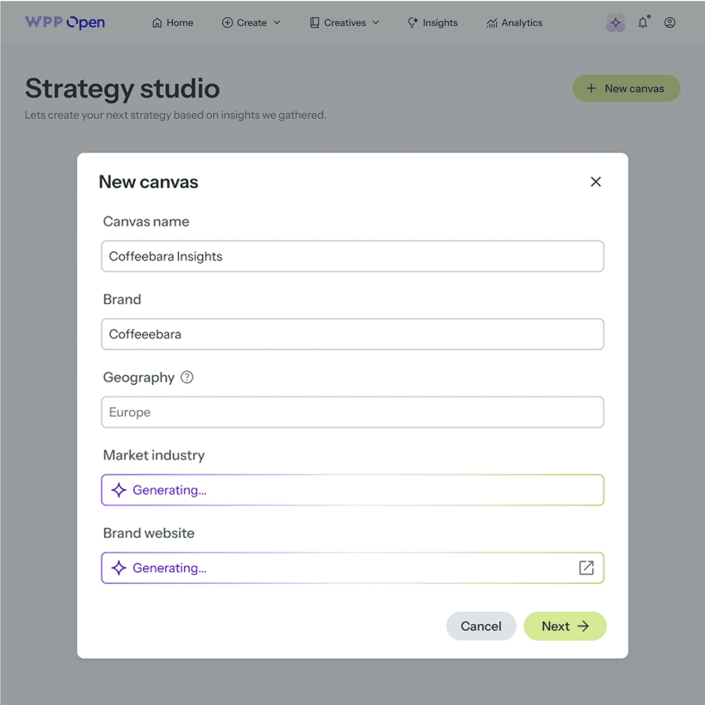This screenshot has width=705, height=705.
Task: Go to the Analytics page
Action: click(514, 23)
